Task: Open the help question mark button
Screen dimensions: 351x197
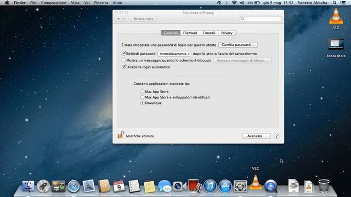Action: [276, 136]
